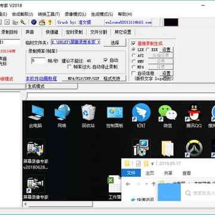
Task: Expand Explorer recent locations chevron
Action: pyautogui.click(x=147, y=184)
